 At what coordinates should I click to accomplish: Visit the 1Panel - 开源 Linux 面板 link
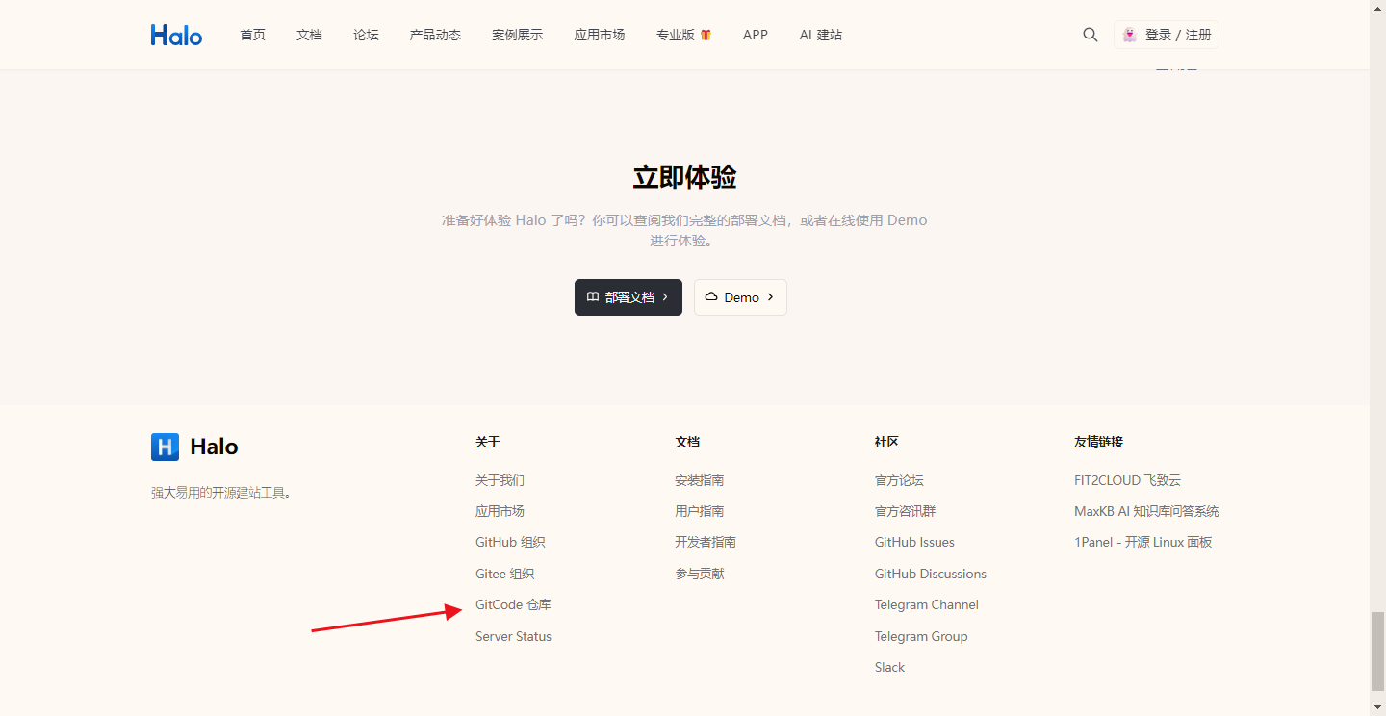(x=1143, y=542)
